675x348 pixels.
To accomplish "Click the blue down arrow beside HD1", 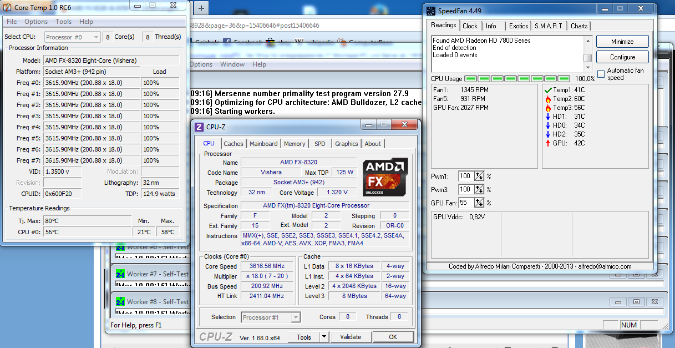I will [548, 117].
